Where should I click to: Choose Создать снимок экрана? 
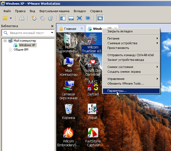[x=131, y=72]
